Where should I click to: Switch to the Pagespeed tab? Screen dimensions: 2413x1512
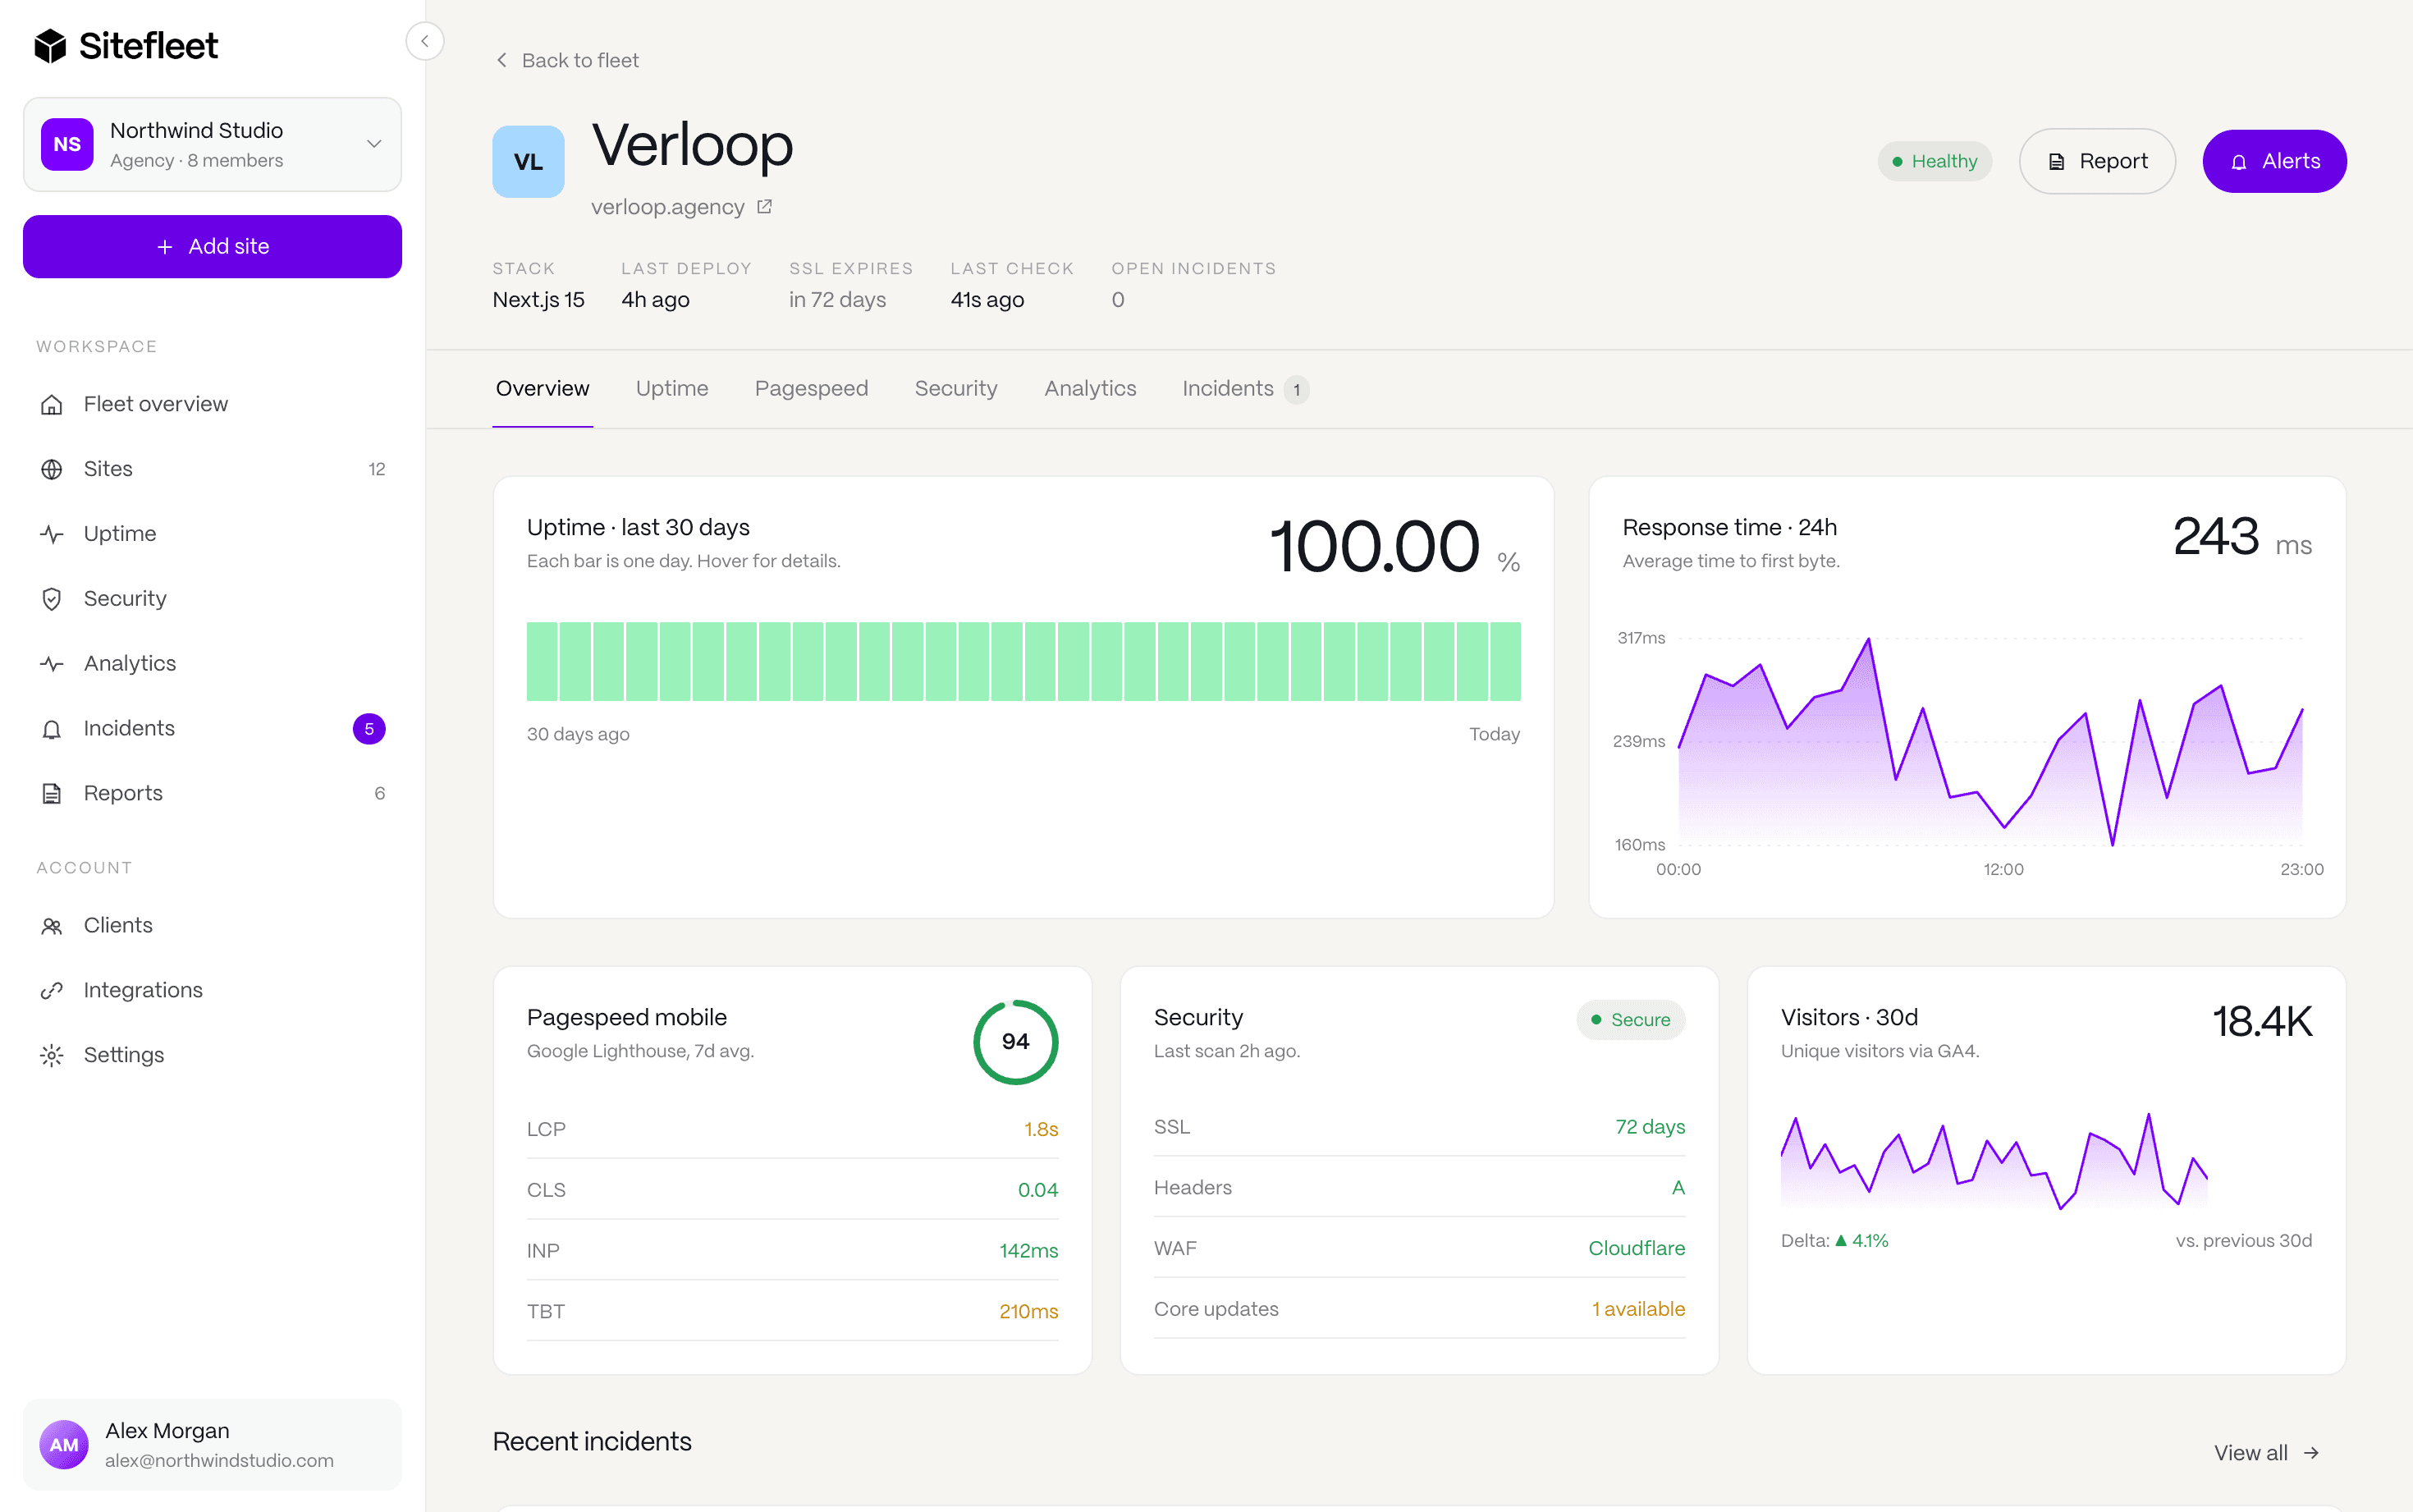tap(812, 389)
